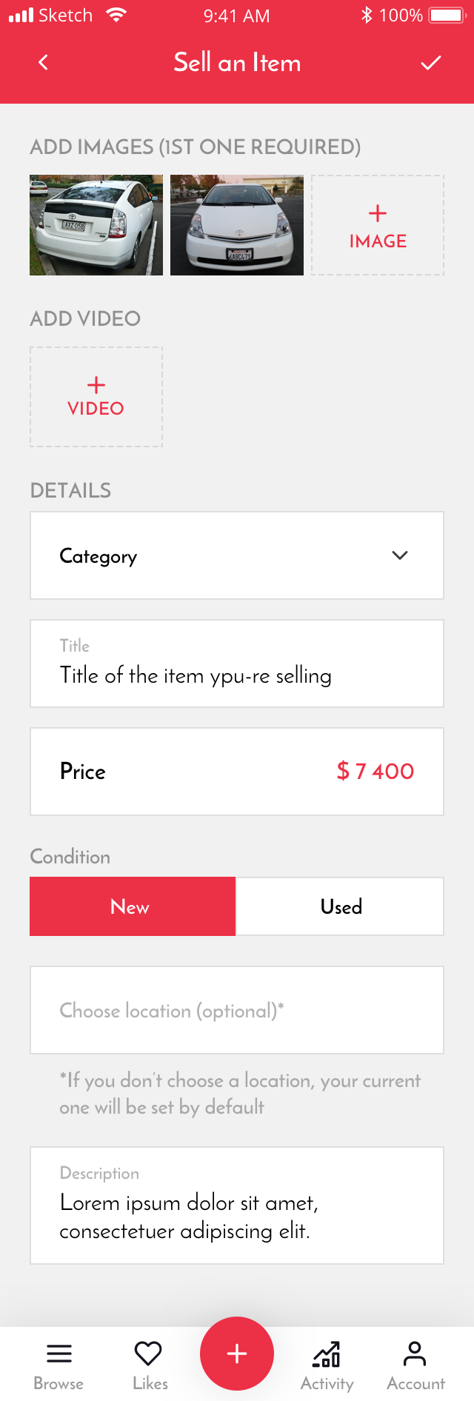Tap the Price field showing $7 400
The image size is (474, 1401).
237,772
